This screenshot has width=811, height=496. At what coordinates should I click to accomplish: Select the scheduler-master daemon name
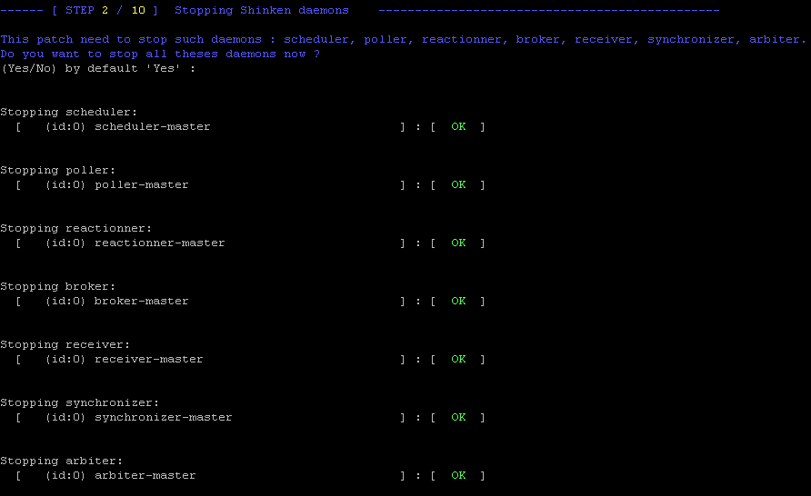152,126
